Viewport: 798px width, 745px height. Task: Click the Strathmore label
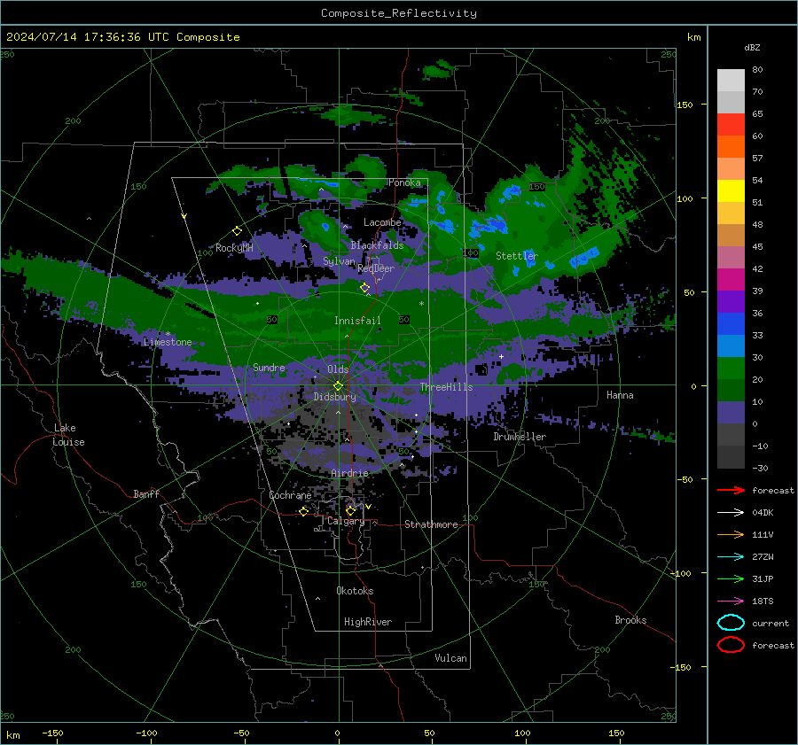(x=431, y=524)
